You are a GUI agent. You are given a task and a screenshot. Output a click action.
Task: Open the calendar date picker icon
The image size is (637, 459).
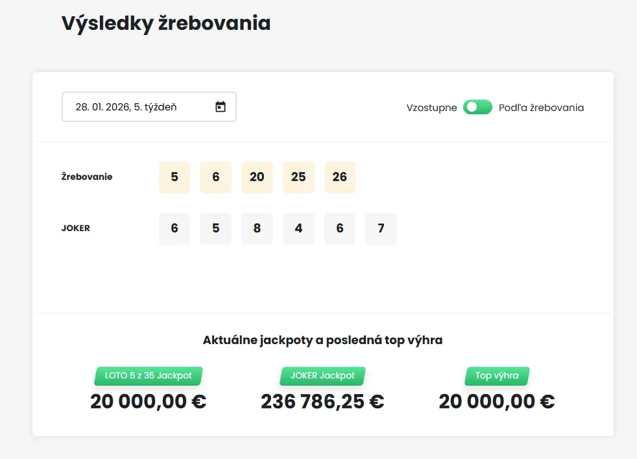221,106
